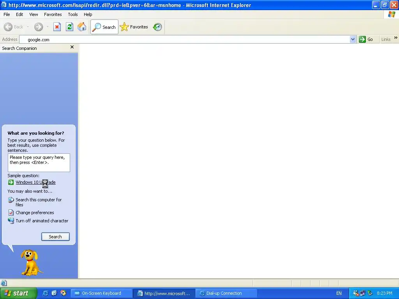Expand the Links toolbar chevron
Screen dimensions: 399x299
tap(396, 38)
